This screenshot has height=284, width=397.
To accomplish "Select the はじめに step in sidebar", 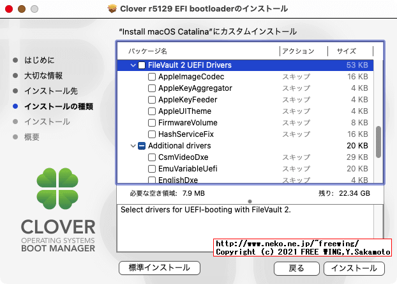I will tap(39, 60).
